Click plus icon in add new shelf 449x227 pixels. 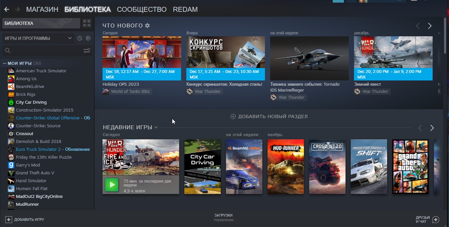[233, 116]
